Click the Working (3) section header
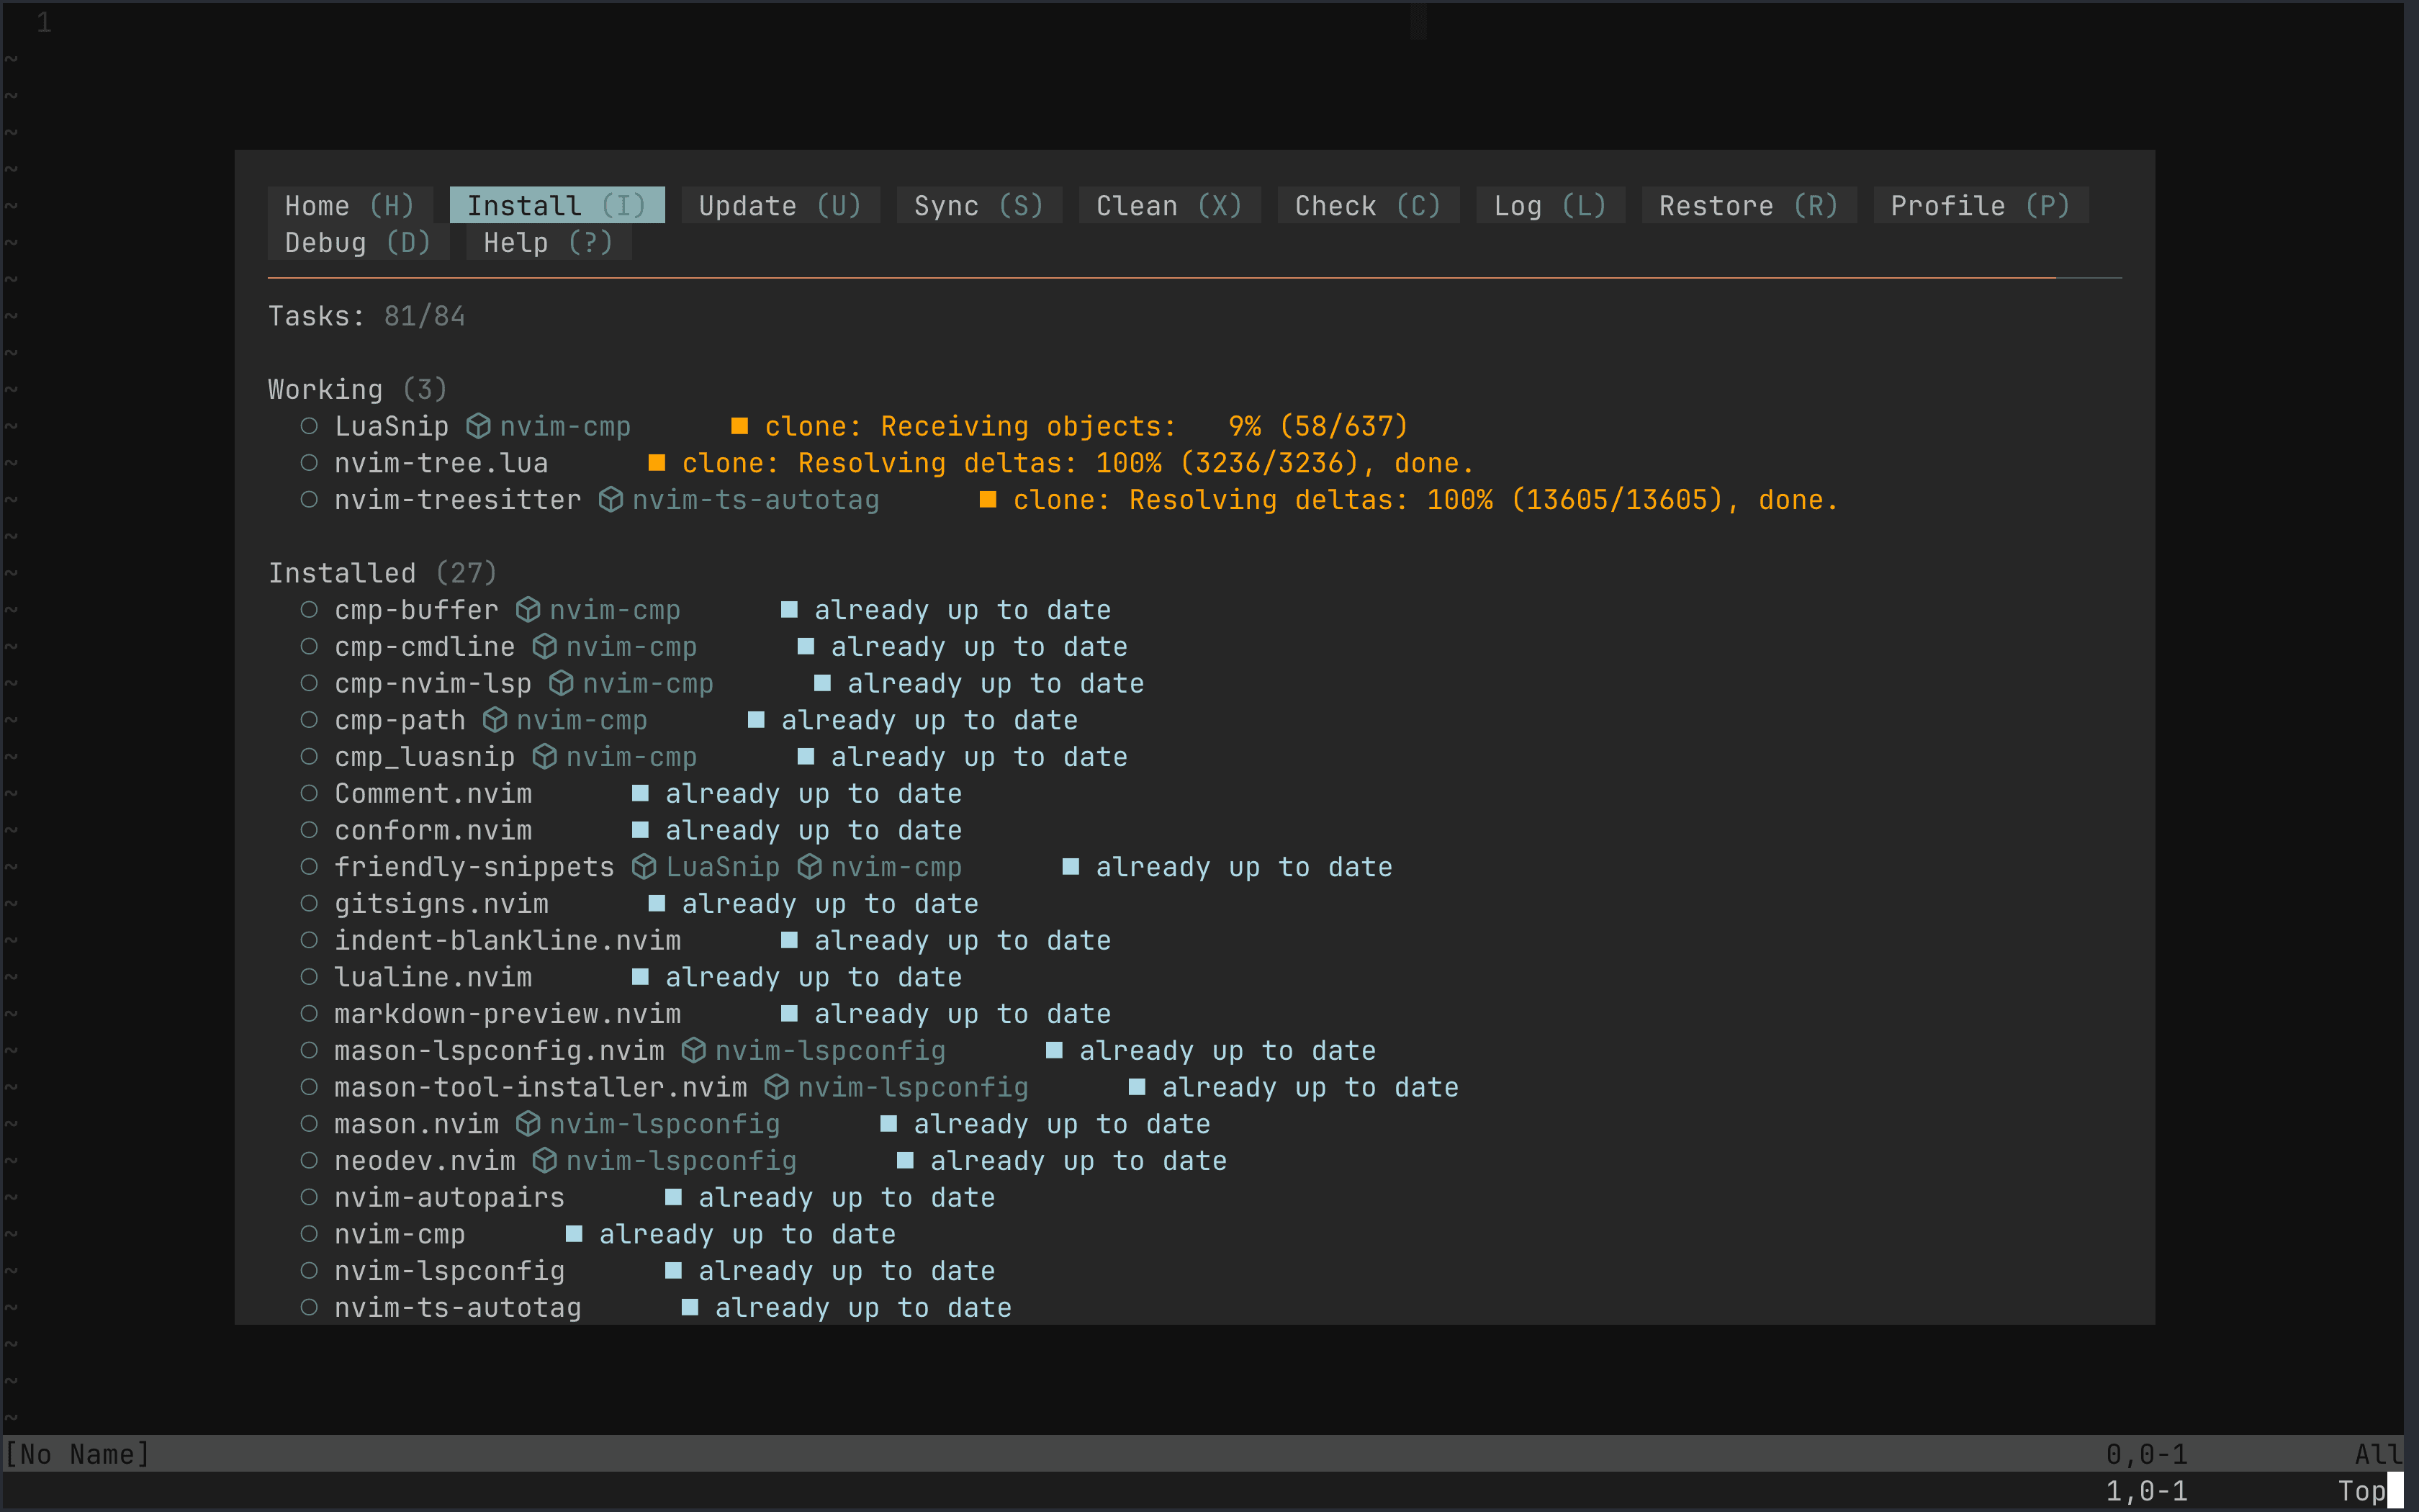Image resolution: width=2419 pixels, height=1512 pixels. click(358, 390)
